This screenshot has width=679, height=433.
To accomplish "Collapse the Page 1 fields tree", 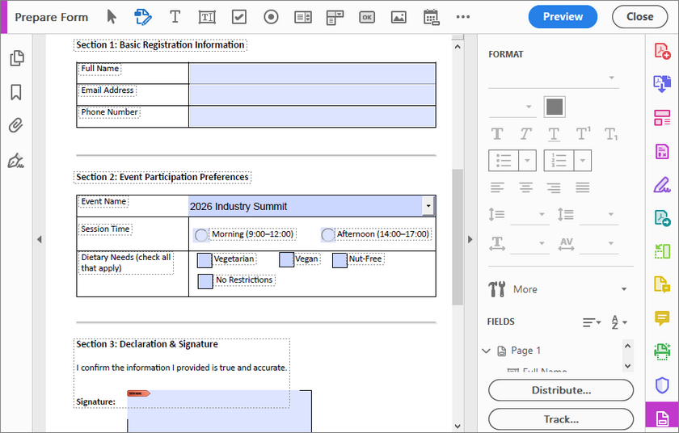I will 487,351.
